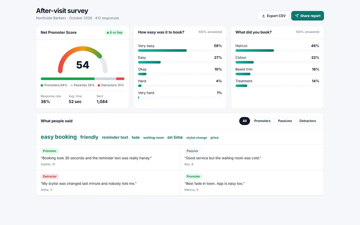Click the green Promoters legend dot
This screenshot has height=225, width=360.
[x=42, y=85]
